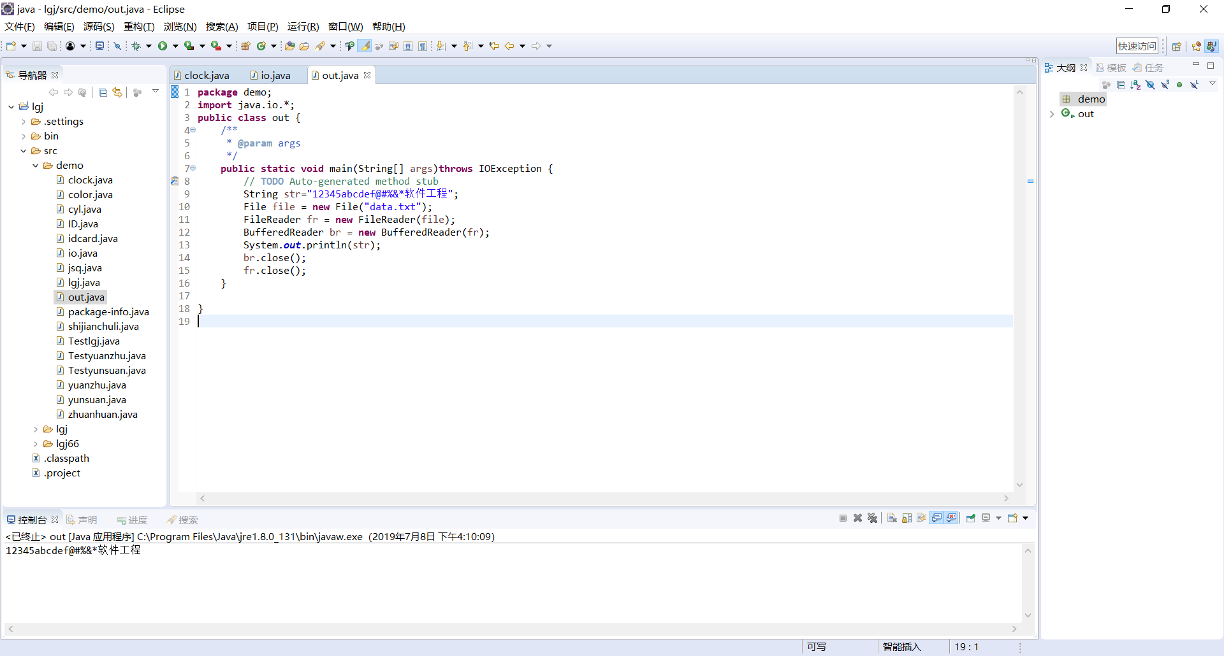Click the Pin Console icon
The image size is (1224, 656).
point(970,518)
